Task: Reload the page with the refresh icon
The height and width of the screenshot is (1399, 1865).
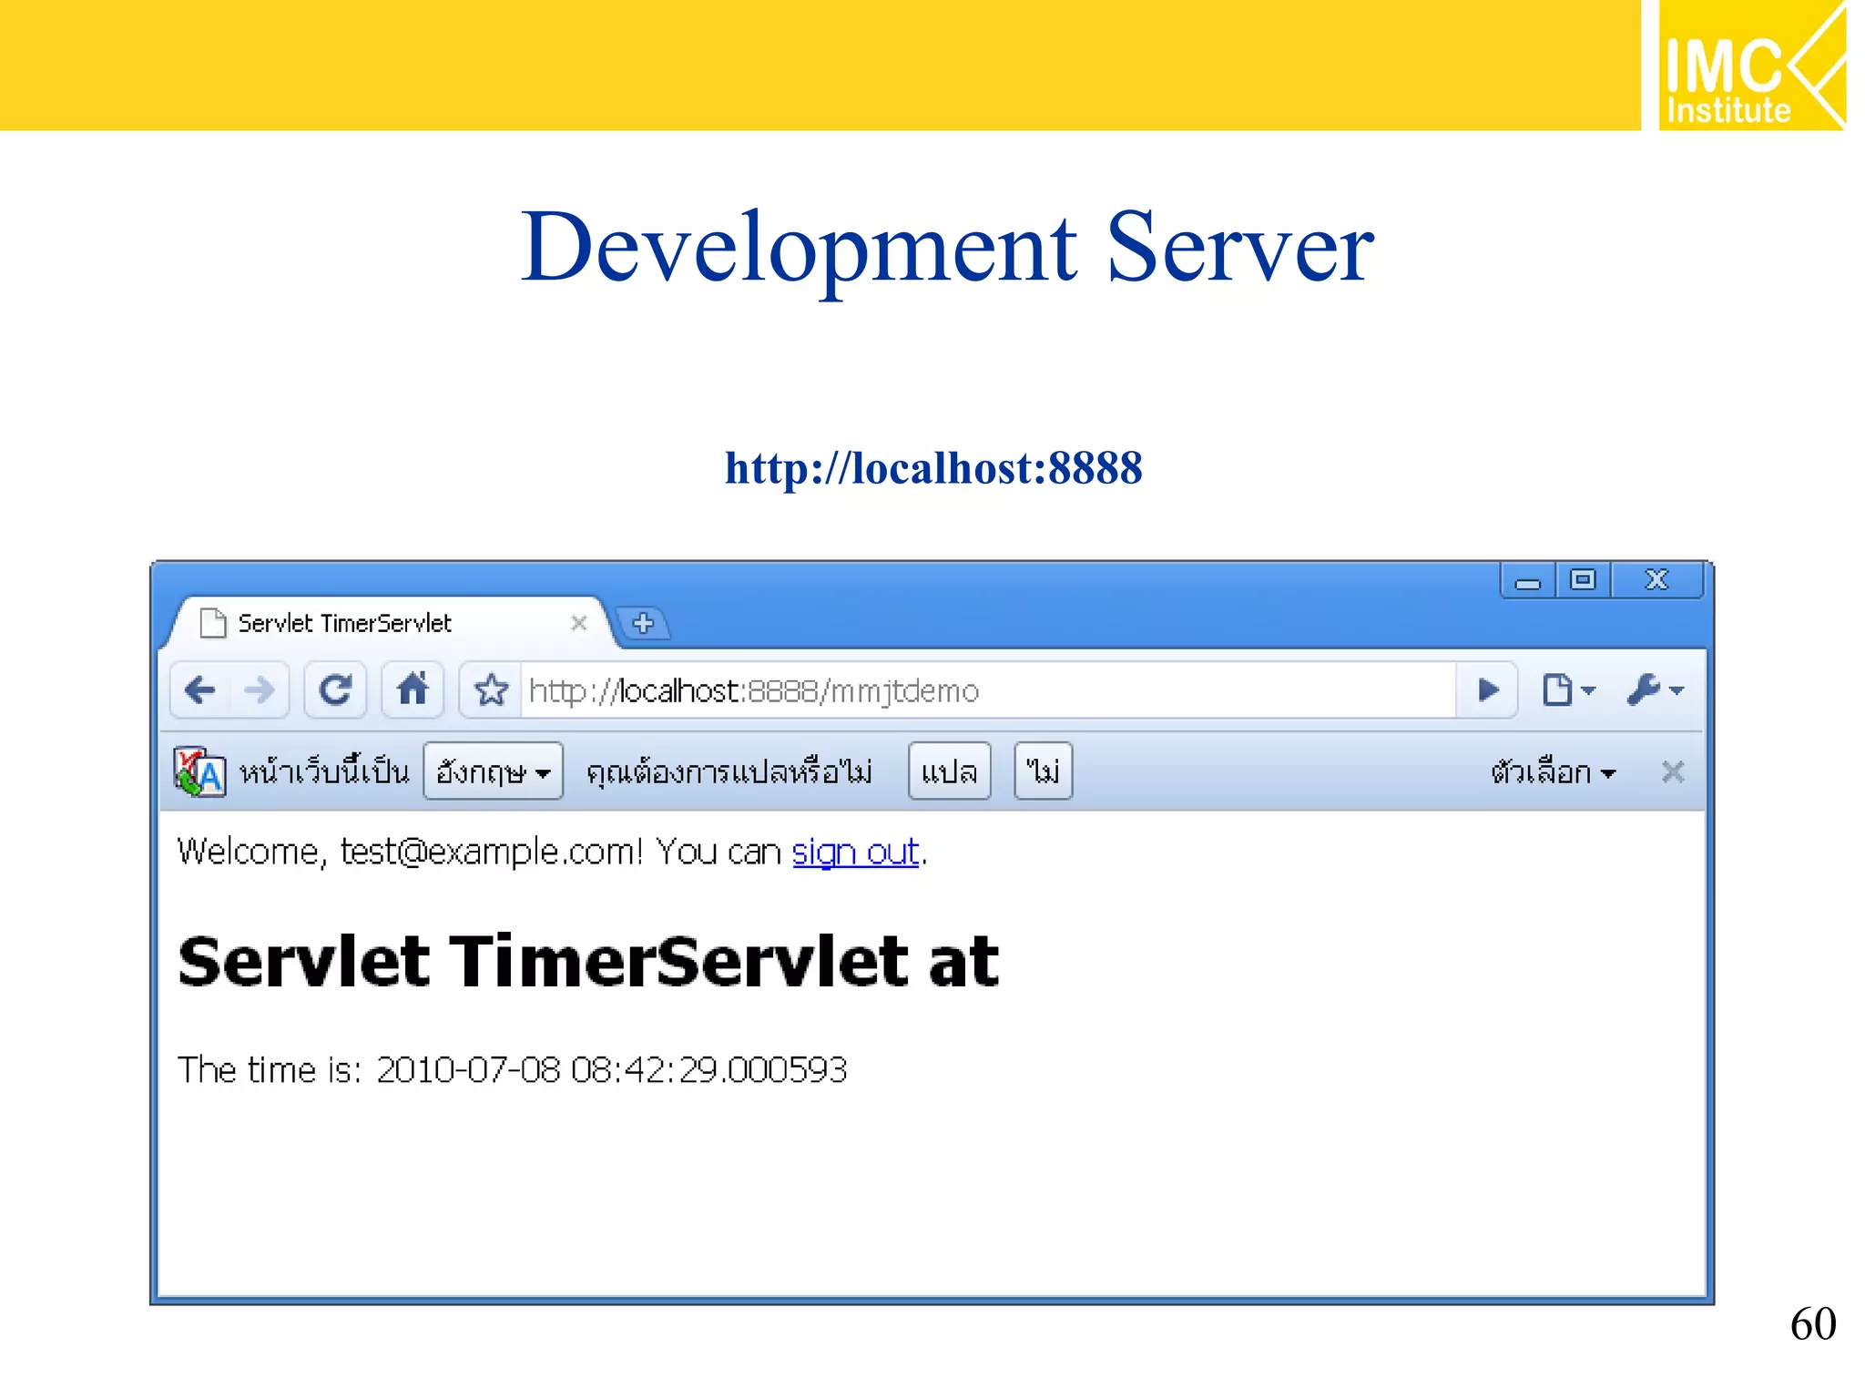Action: pos(335,690)
